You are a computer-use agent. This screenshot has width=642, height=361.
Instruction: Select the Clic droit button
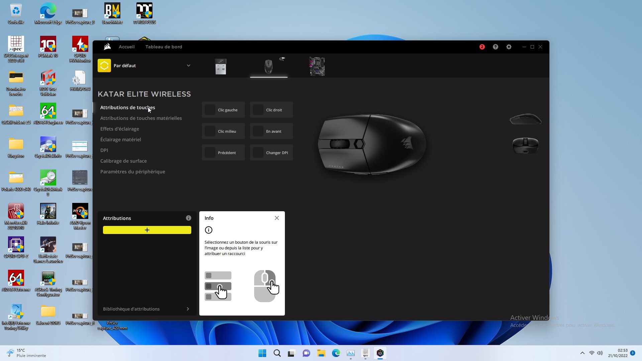(x=272, y=110)
